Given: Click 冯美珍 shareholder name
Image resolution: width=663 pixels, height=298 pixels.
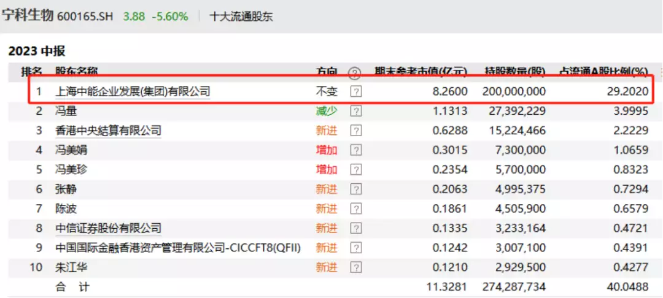Looking at the screenshot, I should 71,170.
